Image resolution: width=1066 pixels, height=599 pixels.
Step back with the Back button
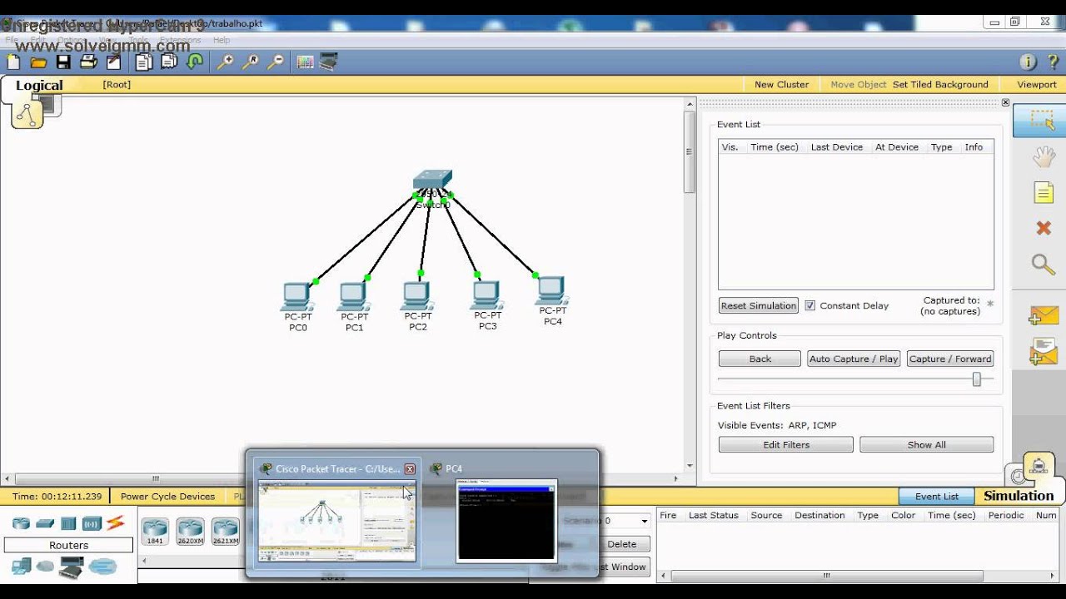pyautogui.click(x=760, y=359)
